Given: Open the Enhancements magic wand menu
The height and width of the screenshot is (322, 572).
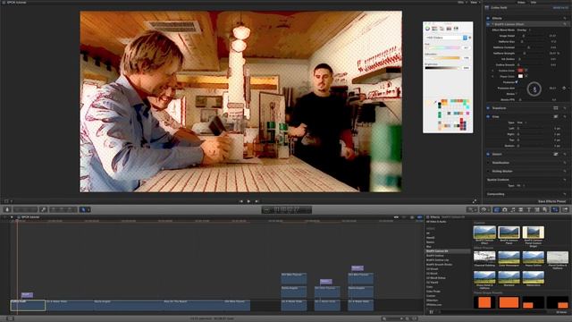Looking at the screenshot, I should pyautogui.click(x=472, y=209).
